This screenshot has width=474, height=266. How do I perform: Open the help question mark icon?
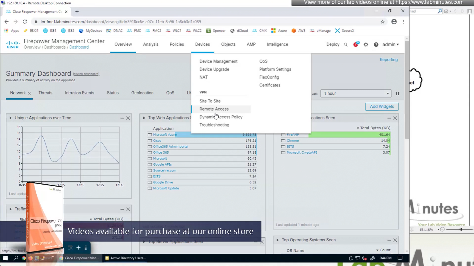(x=376, y=45)
